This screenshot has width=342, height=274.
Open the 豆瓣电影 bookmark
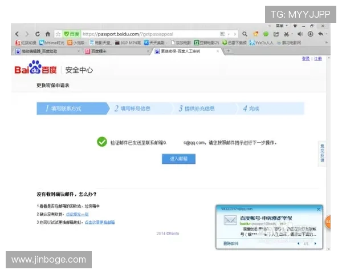point(206,43)
